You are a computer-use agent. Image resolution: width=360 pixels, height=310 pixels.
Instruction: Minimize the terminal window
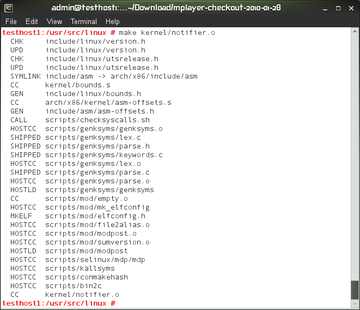(x=325, y=9)
